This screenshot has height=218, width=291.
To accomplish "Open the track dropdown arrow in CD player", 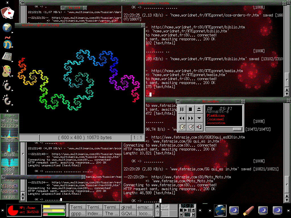I will pos(199,118).
